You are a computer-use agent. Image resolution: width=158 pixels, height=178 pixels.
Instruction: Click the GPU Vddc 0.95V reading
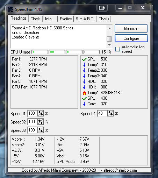(73, 162)
